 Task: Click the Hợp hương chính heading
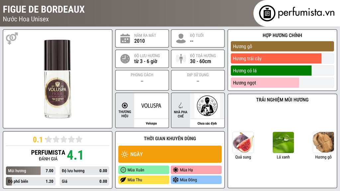tap(282, 35)
